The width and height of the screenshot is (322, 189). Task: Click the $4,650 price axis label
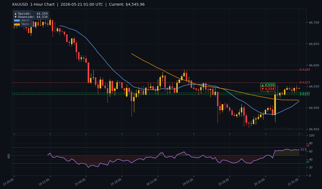coord(314,44)
